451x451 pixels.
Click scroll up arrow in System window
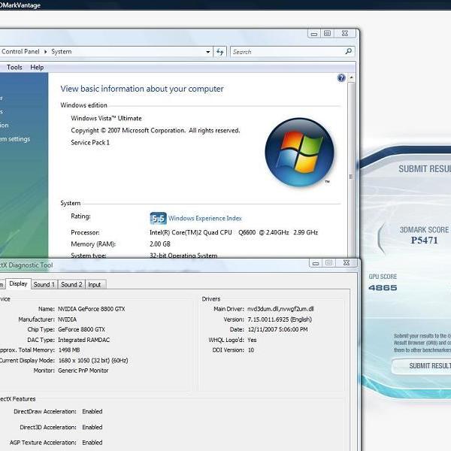coord(351,77)
